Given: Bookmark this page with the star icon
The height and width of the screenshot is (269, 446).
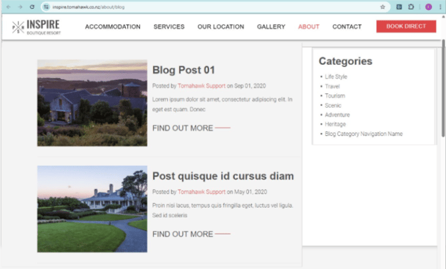Looking at the screenshot, I should (383, 7).
